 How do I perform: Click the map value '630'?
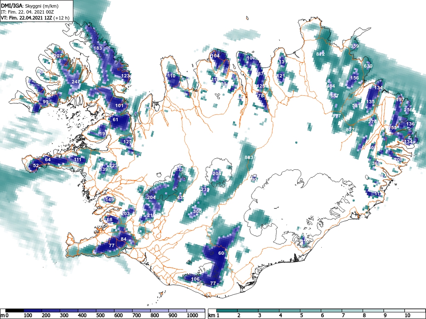pyautogui.click(x=368, y=66)
